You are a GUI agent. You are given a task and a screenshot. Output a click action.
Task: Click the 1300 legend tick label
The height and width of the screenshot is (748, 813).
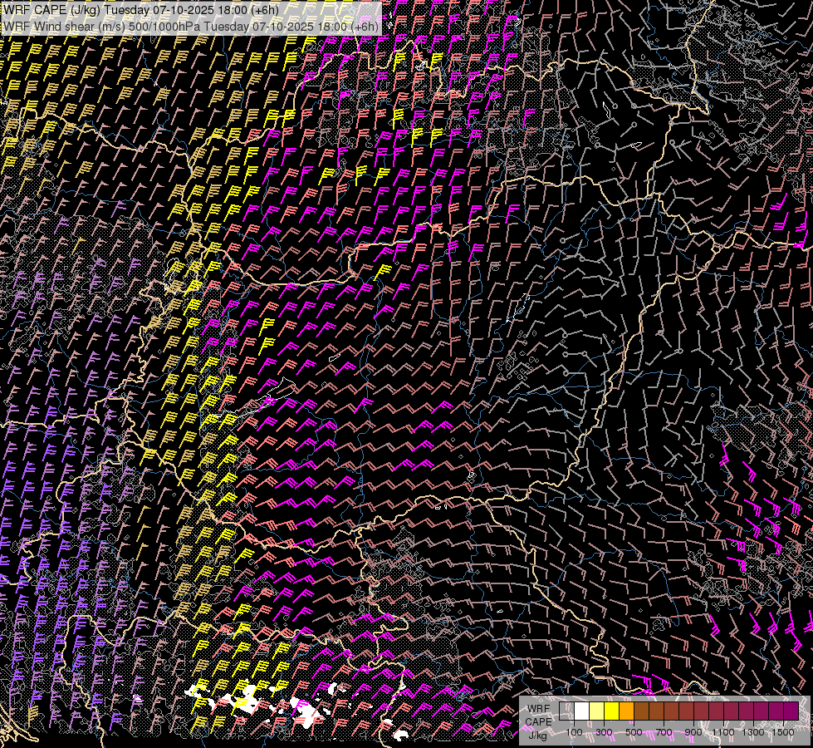752,732
